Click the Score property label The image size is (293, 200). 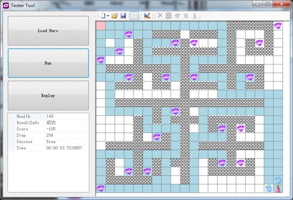(x=22, y=129)
